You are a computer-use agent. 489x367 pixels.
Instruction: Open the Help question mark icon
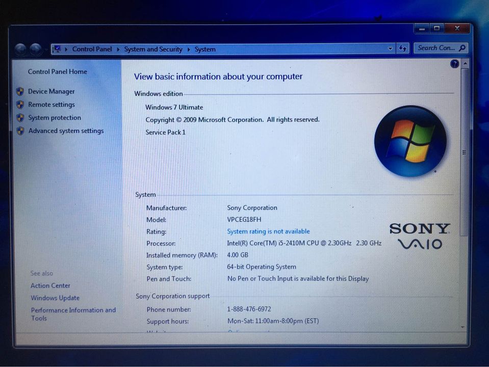pyautogui.click(x=455, y=64)
